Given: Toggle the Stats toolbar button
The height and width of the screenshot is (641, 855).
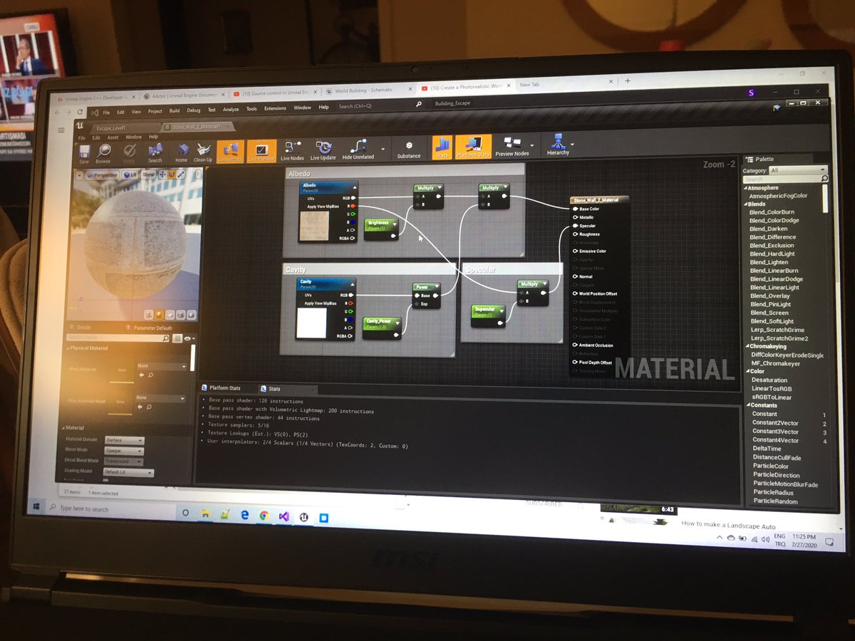Looking at the screenshot, I should click(x=442, y=147).
